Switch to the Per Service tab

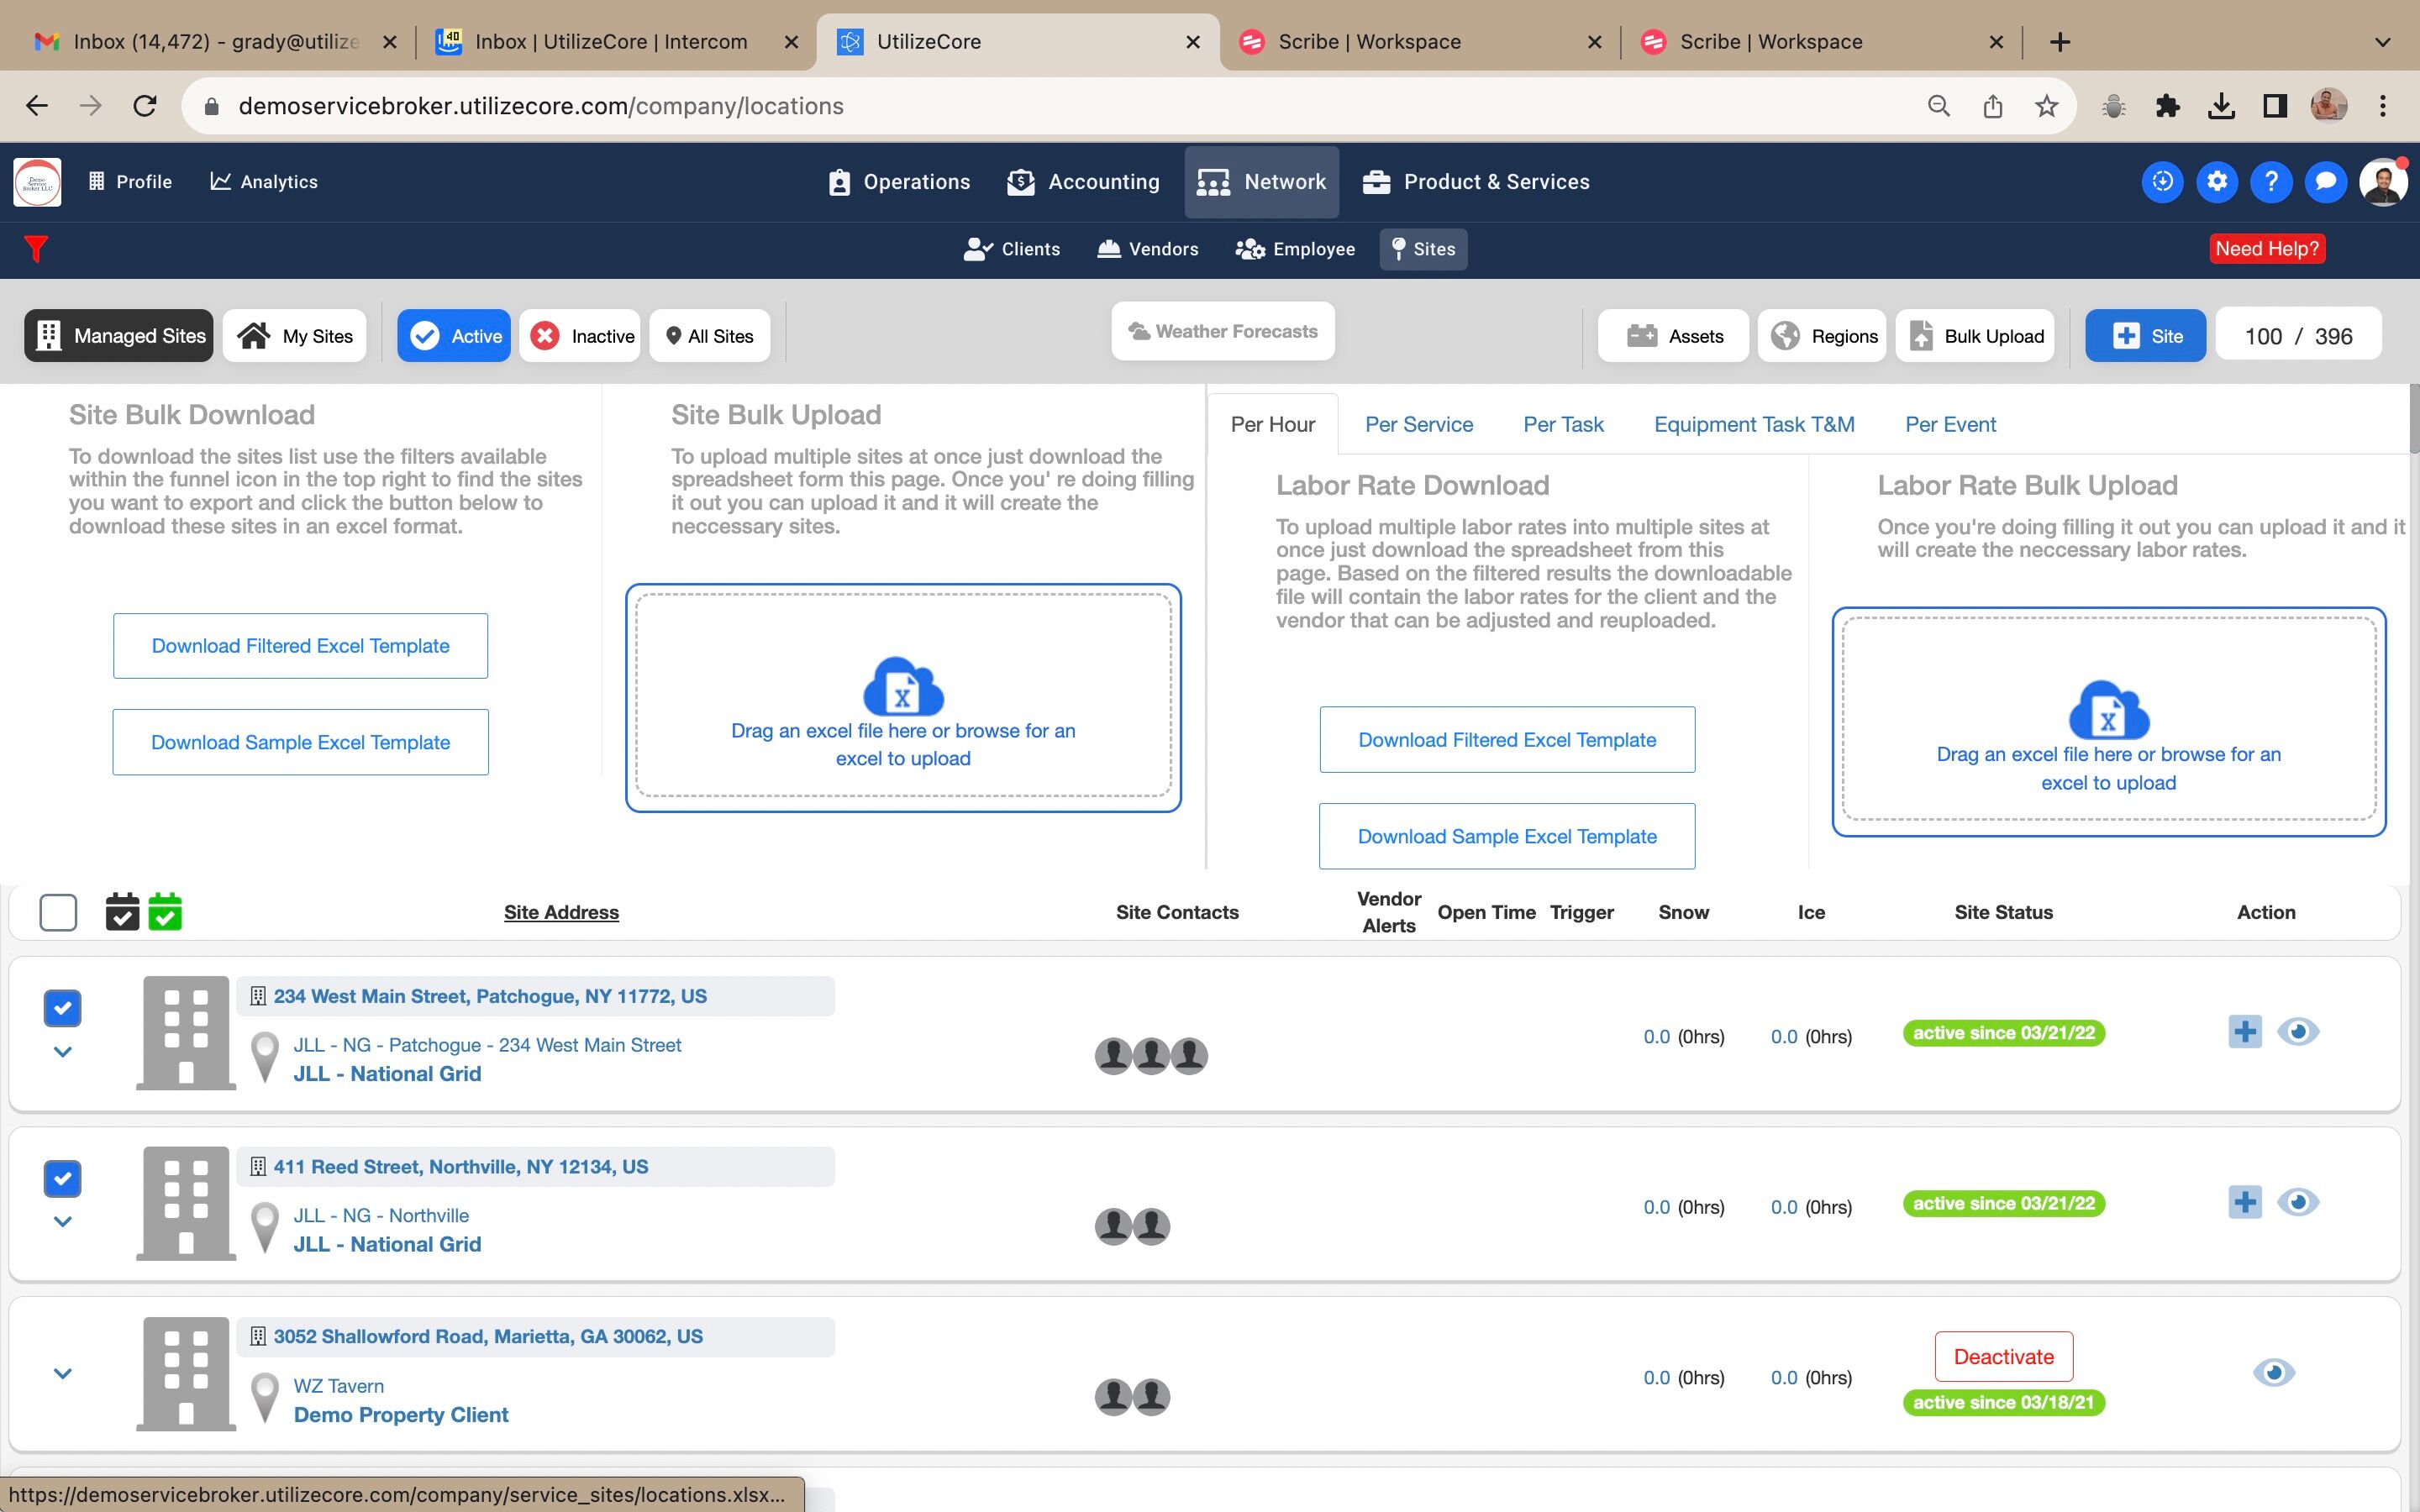[1418, 424]
